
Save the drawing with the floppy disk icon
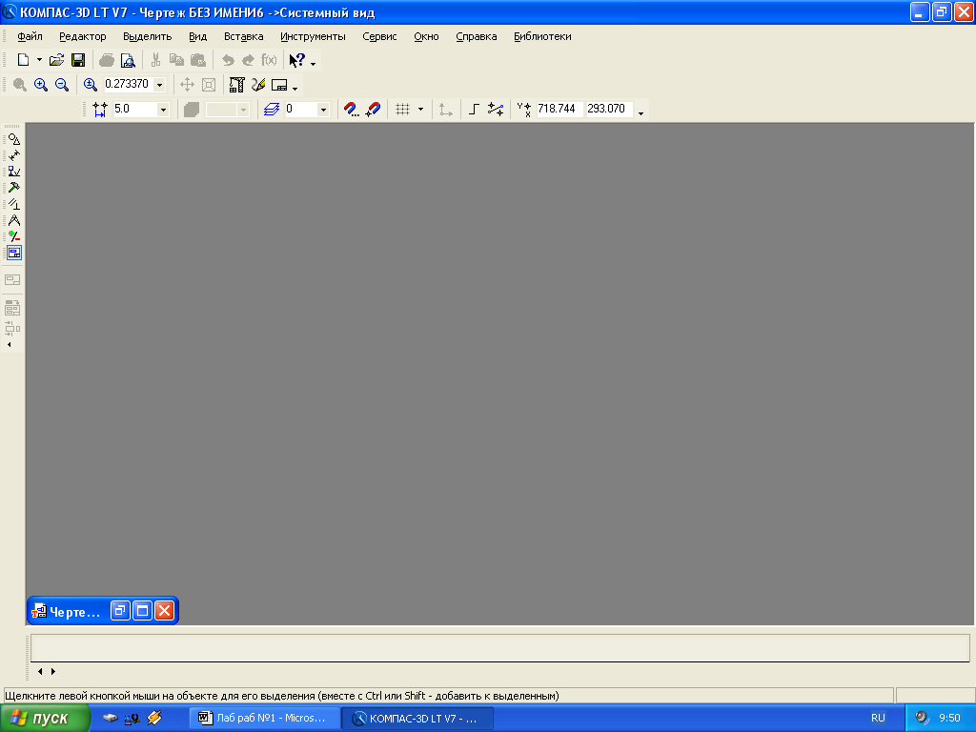78,60
